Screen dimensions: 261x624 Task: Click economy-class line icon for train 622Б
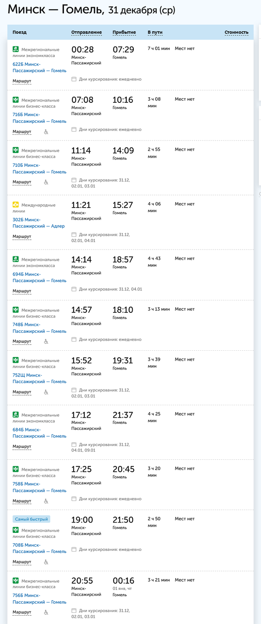pyautogui.click(x=16, y=50)
